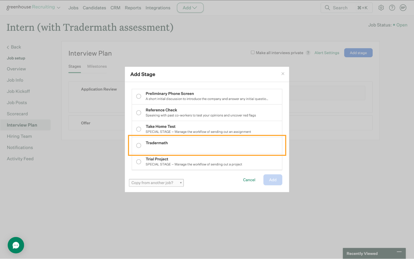Click the tooltip icon beside private interviews
Image resolution: width=414 pixels, height=259 pixels.
coord(308,53)
